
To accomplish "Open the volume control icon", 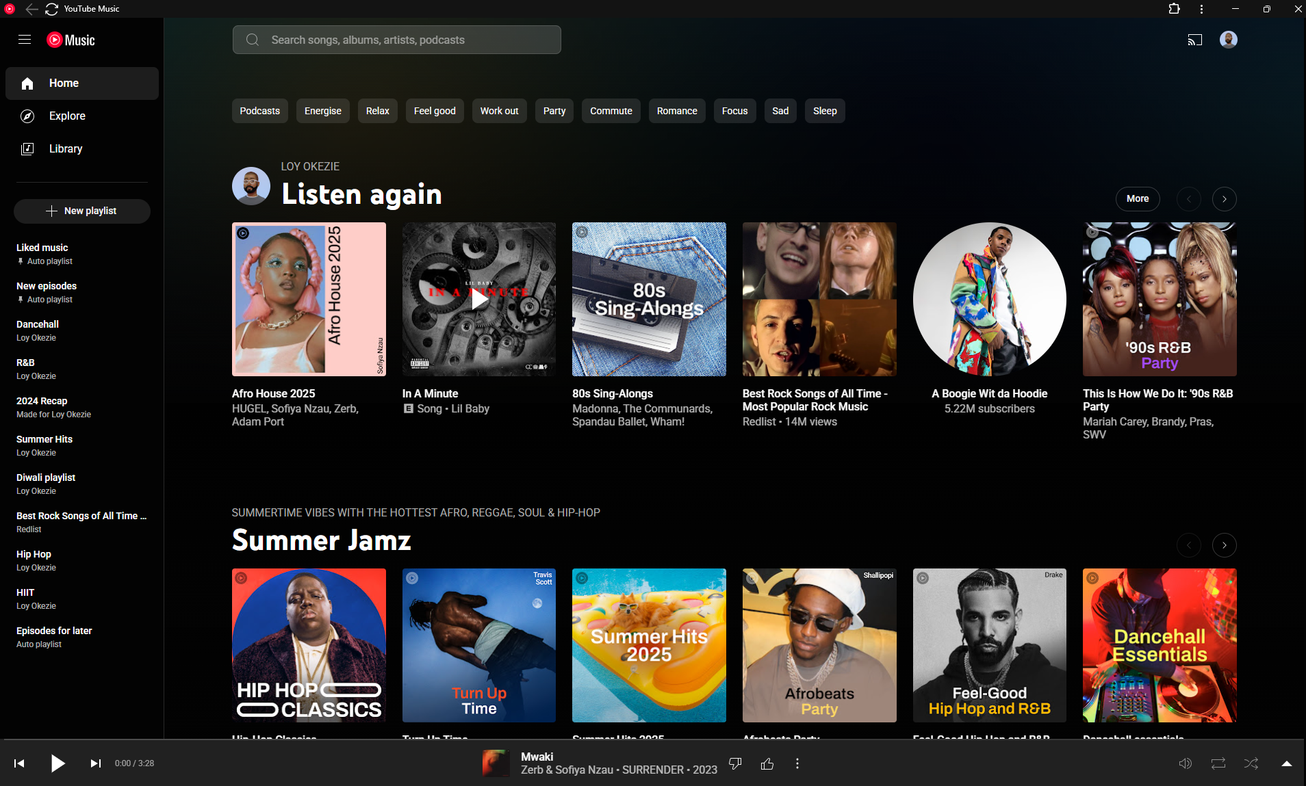I will [x=1185, y=763].
